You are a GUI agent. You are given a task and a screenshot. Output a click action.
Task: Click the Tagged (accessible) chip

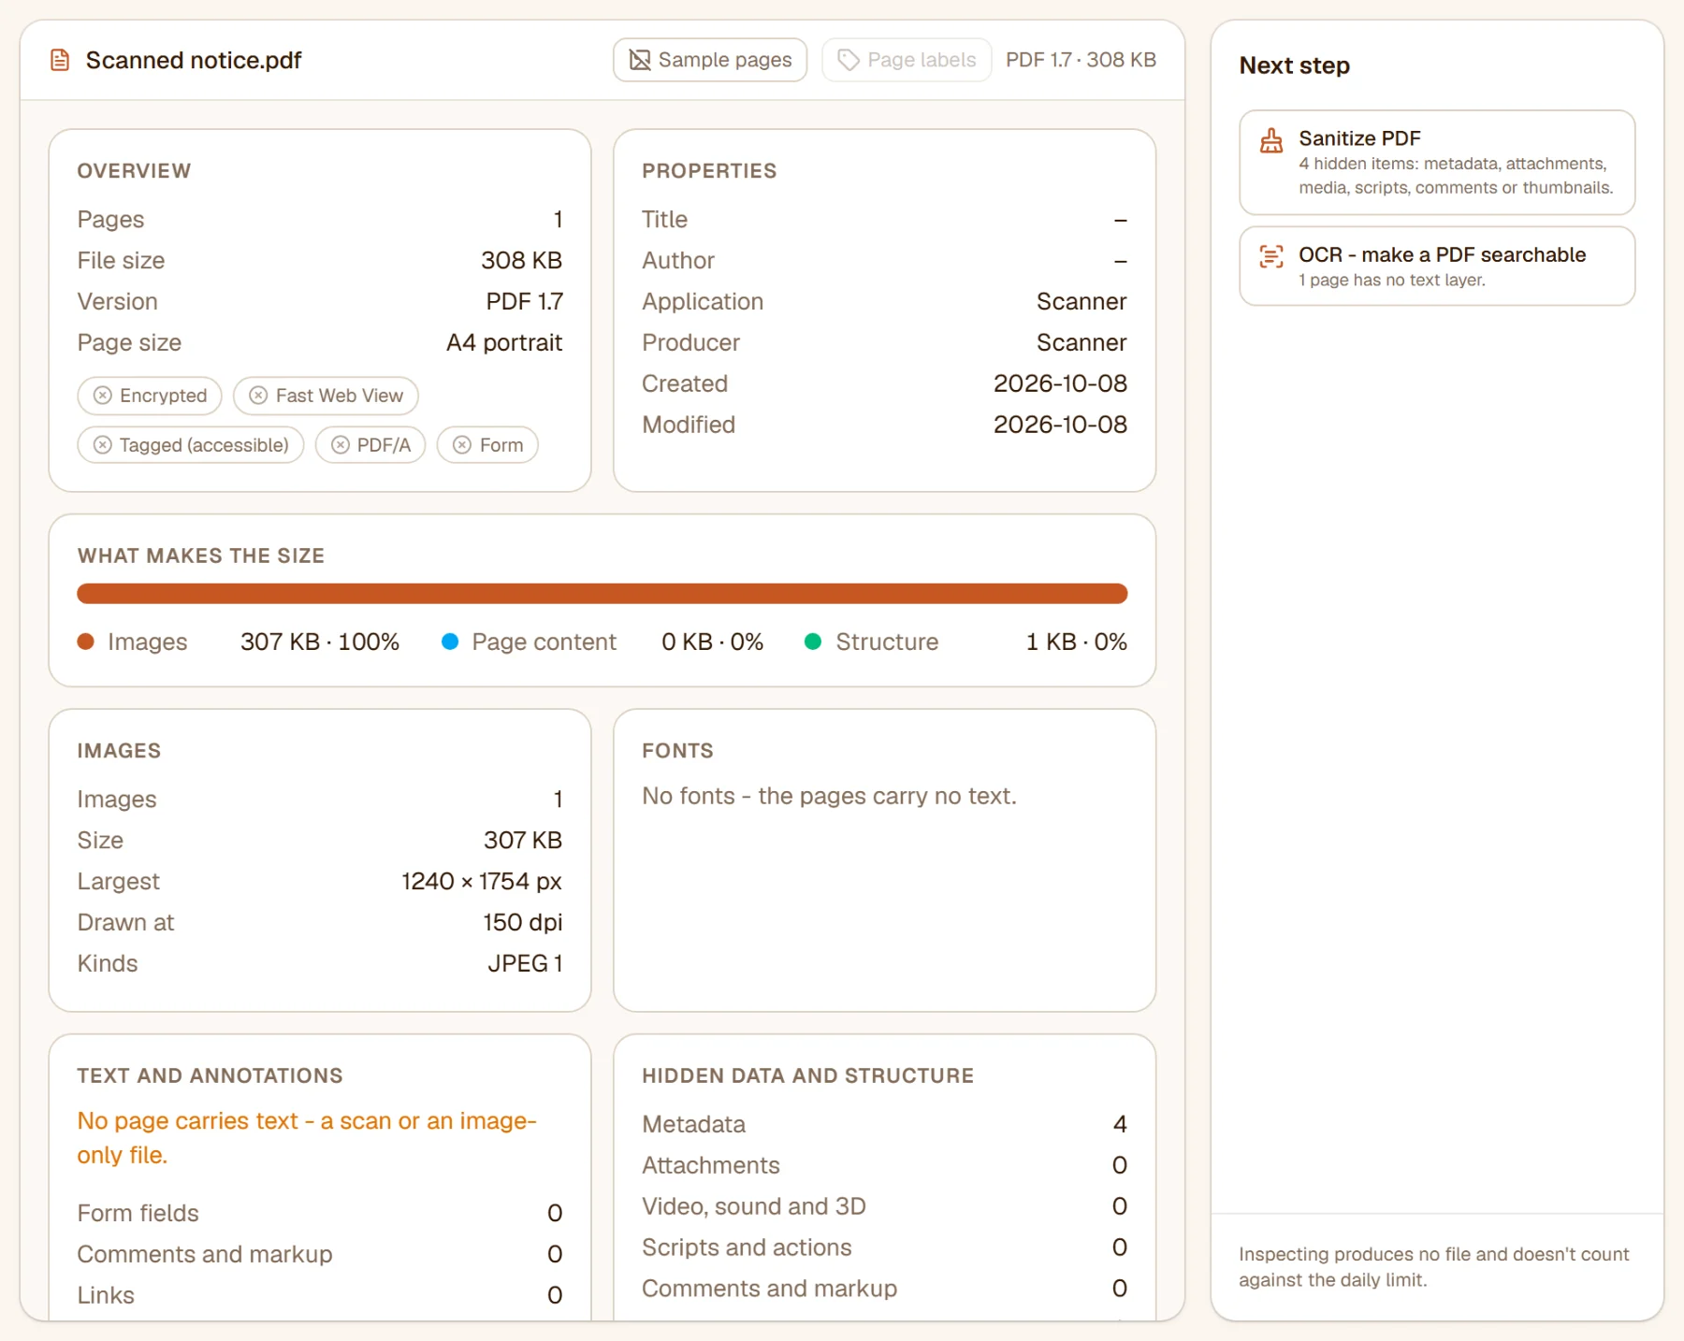(191, 445)
